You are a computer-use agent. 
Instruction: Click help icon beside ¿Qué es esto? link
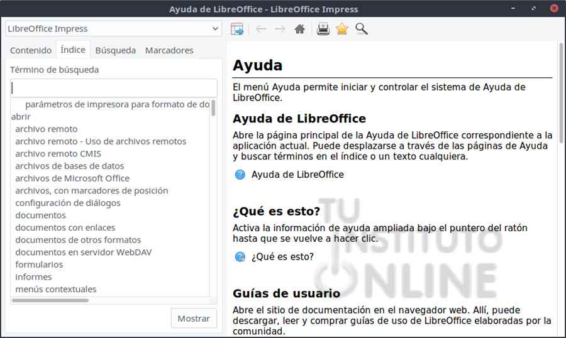coord(240,256)
